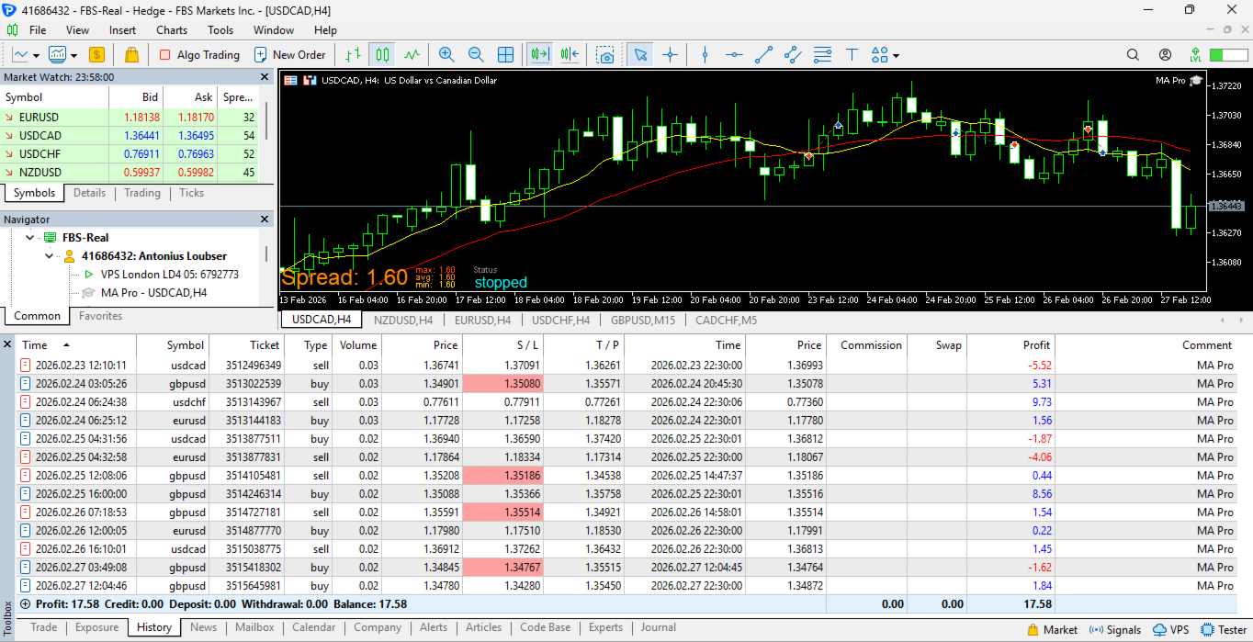Select the equidistant channel tool
The width and height of the screenshot is (1253, 642).
tap(793, 55)
